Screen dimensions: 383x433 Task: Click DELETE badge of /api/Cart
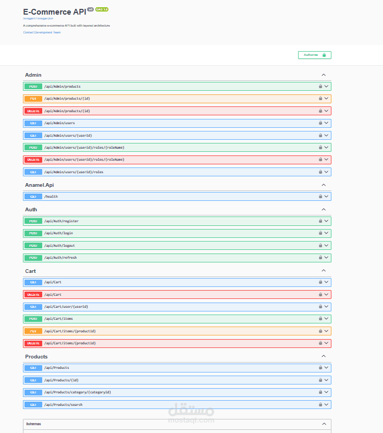click(x=33, y=295)
